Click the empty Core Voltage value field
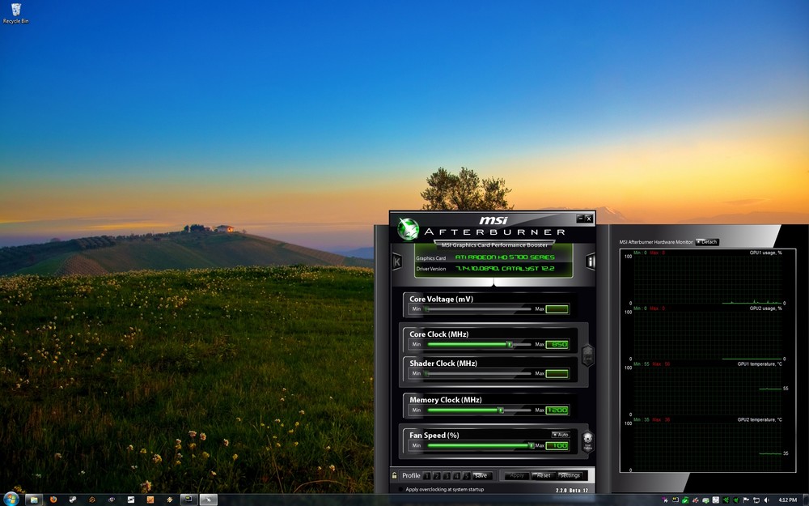 click(x=557, y=308)
